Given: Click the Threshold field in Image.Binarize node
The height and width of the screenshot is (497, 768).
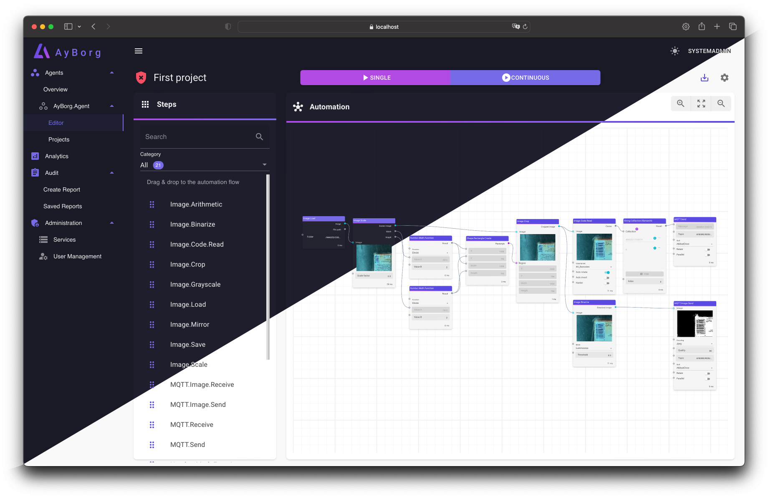Looking at the screenshot, I should tap(594, 355).
